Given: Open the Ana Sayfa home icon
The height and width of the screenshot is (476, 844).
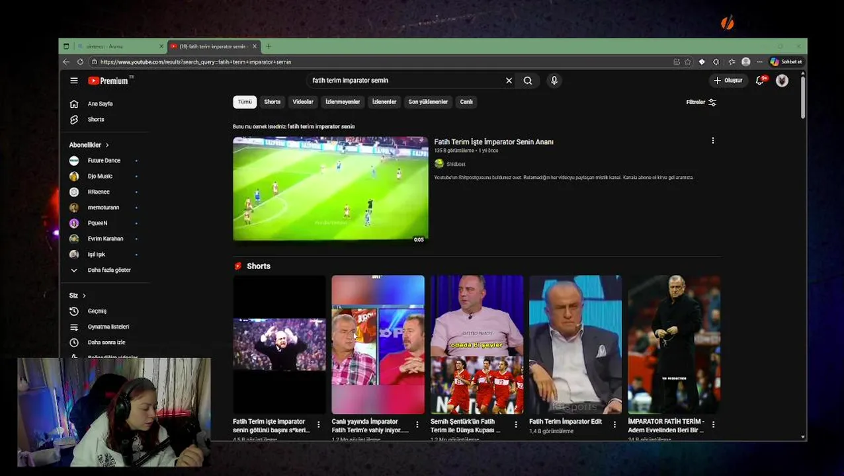Looking at the screenshot, I should point(74,104).
